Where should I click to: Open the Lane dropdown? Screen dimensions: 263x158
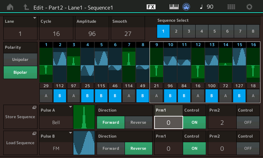20,28
